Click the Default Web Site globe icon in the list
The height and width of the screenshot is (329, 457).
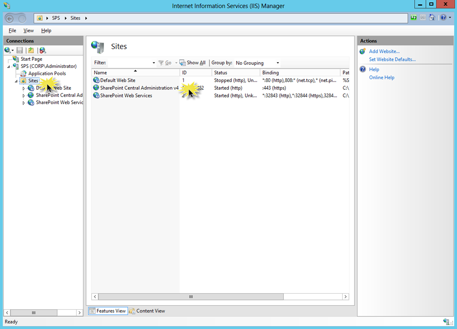[96, 80]
